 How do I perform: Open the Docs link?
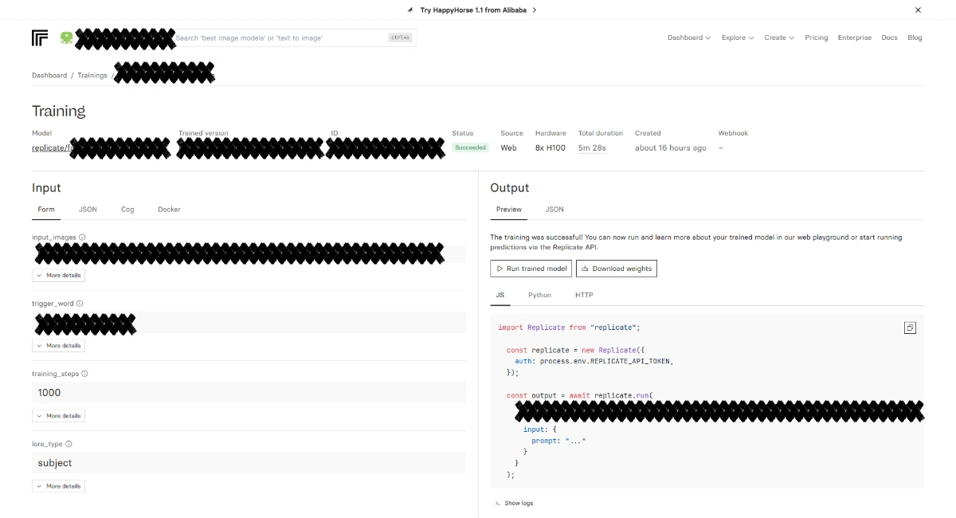[889, 37]
